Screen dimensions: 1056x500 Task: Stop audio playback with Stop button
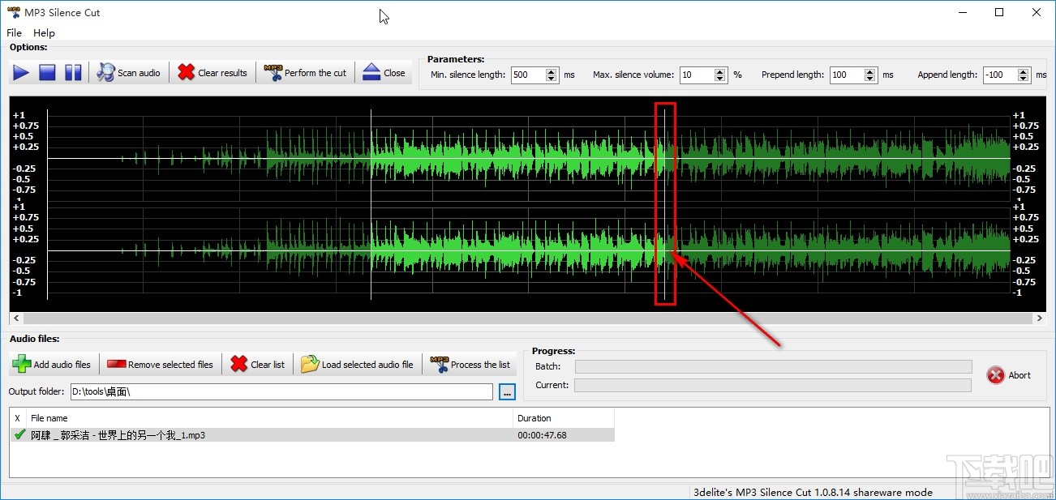(x=47, y=73)
